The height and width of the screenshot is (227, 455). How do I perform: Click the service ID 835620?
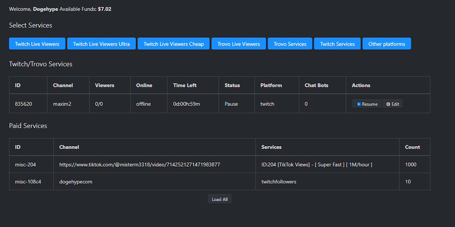click(24, 104)
